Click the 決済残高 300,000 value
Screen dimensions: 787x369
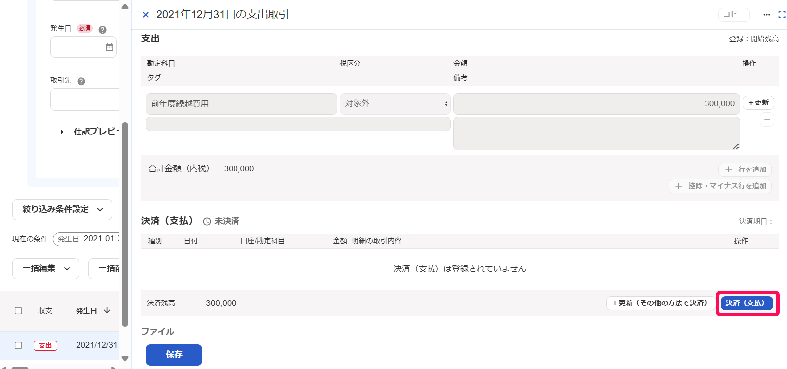coord(221,303)
